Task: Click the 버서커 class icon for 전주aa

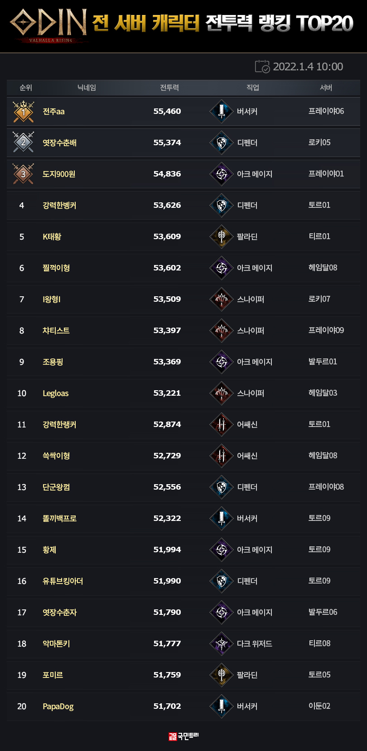Action: point(222,112)
